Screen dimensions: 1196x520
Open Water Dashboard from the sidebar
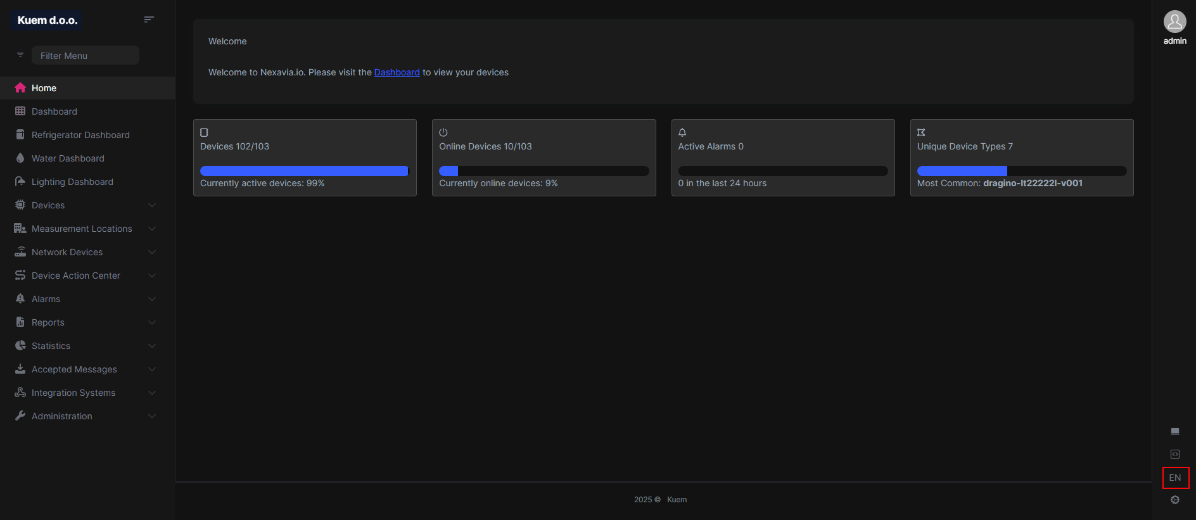(x=68, y=158)
